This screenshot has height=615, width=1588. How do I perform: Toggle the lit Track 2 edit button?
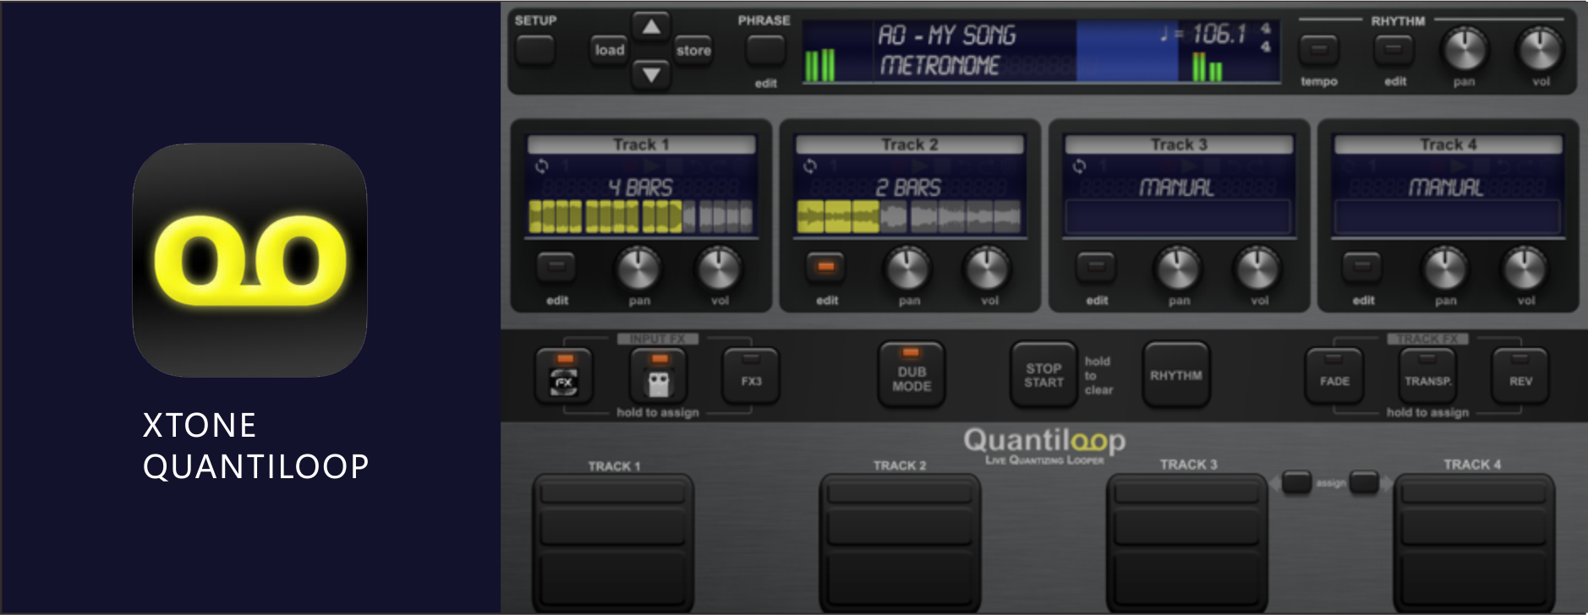click(x=826, y=267)
